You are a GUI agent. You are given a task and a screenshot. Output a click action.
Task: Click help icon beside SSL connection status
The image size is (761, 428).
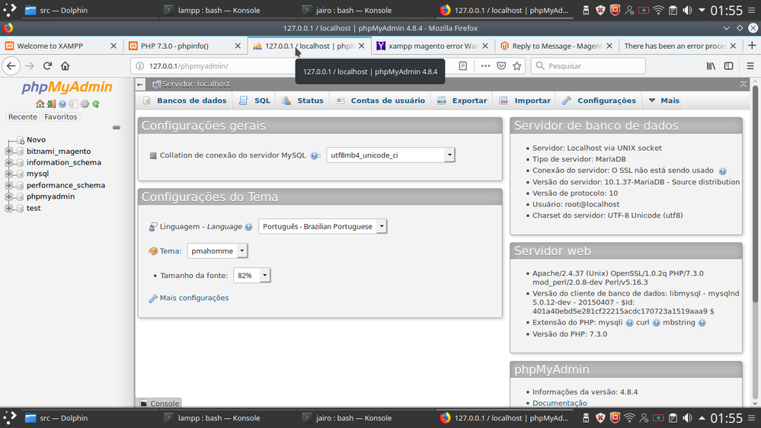(722, 171)
